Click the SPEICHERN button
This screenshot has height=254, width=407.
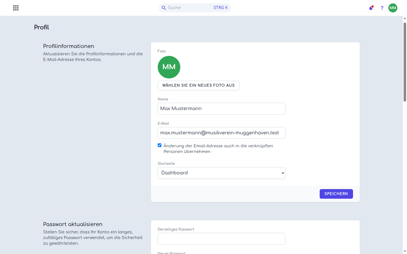336,194
